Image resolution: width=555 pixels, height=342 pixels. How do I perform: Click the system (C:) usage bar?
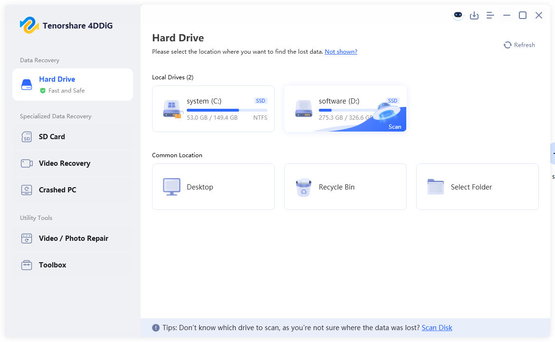pos(227,110)
